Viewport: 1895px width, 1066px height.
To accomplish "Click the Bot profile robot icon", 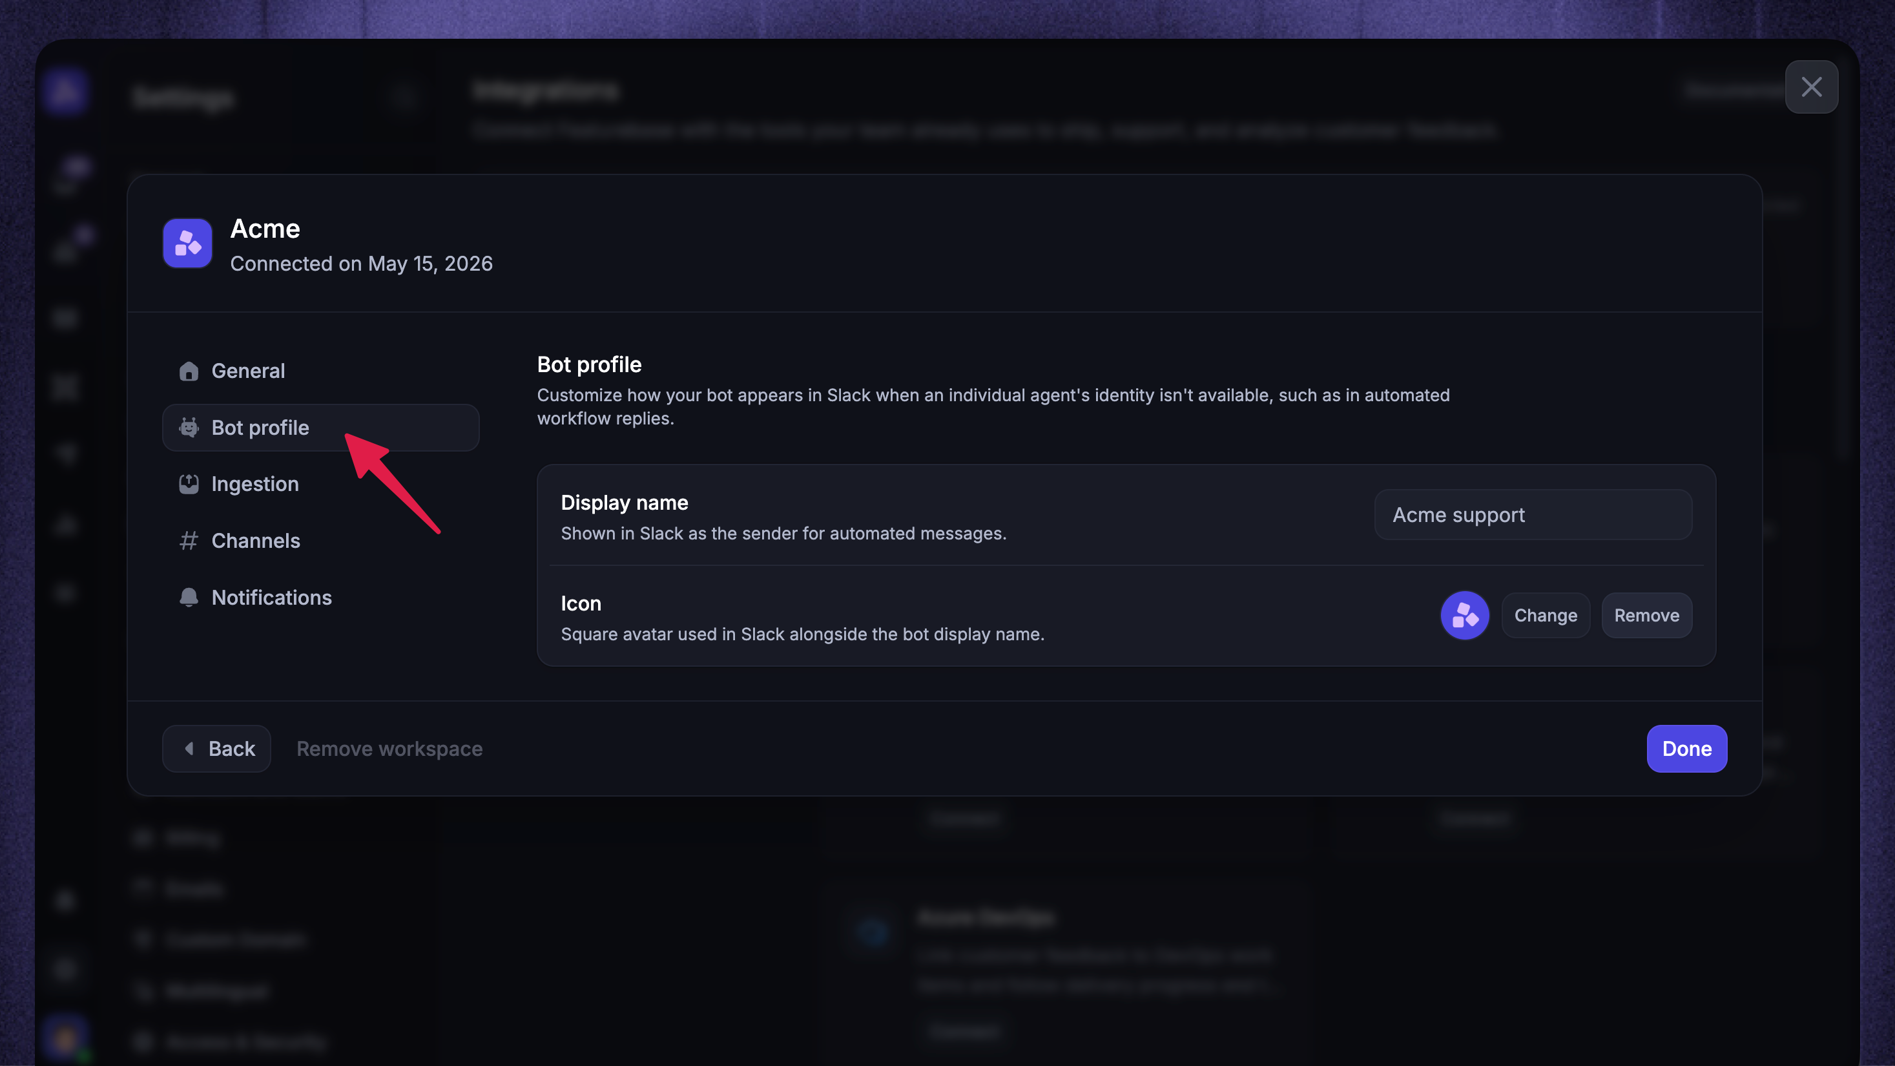I will (x=189, y=428).
